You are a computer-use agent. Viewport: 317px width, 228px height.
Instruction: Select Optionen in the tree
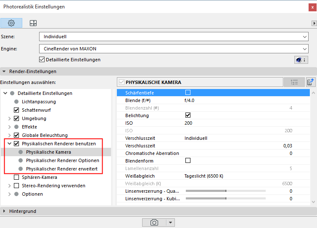click(x=32, y=194)
